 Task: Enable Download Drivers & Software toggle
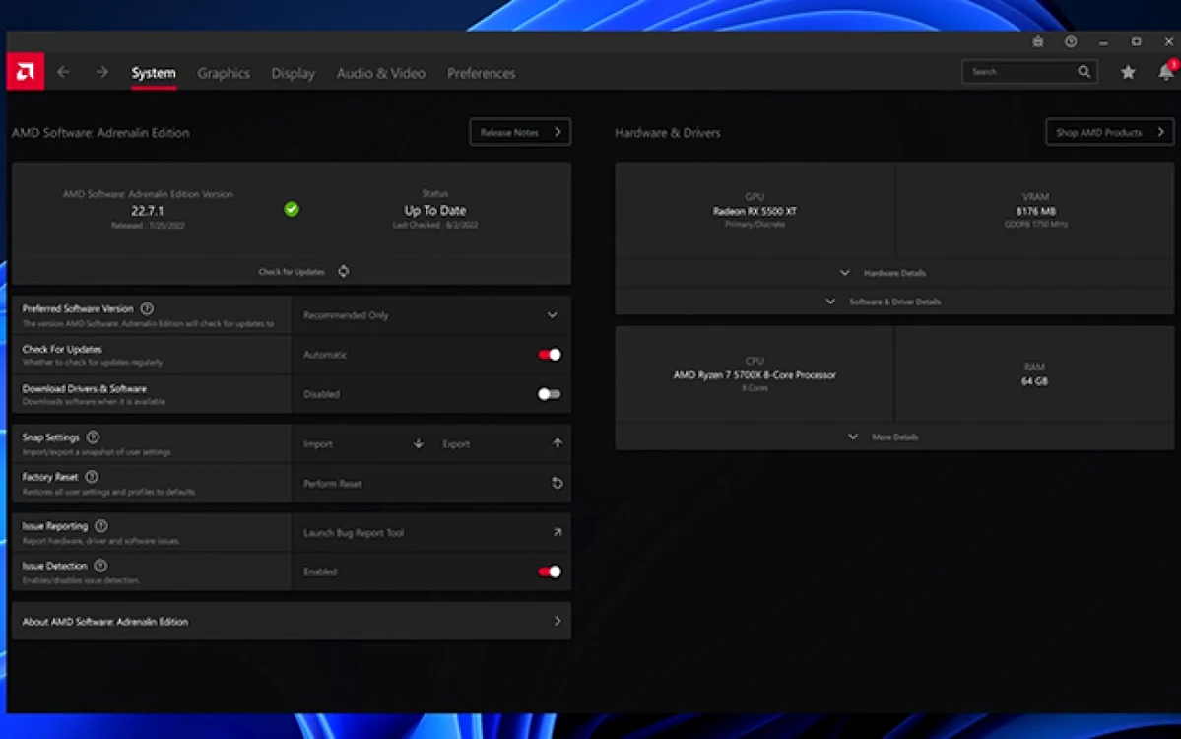click(549, 394)
